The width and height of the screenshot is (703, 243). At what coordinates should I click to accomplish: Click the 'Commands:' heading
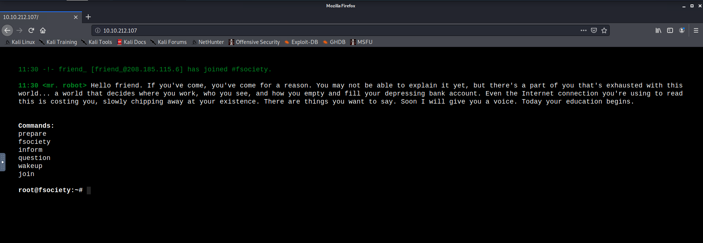point(36,126)
